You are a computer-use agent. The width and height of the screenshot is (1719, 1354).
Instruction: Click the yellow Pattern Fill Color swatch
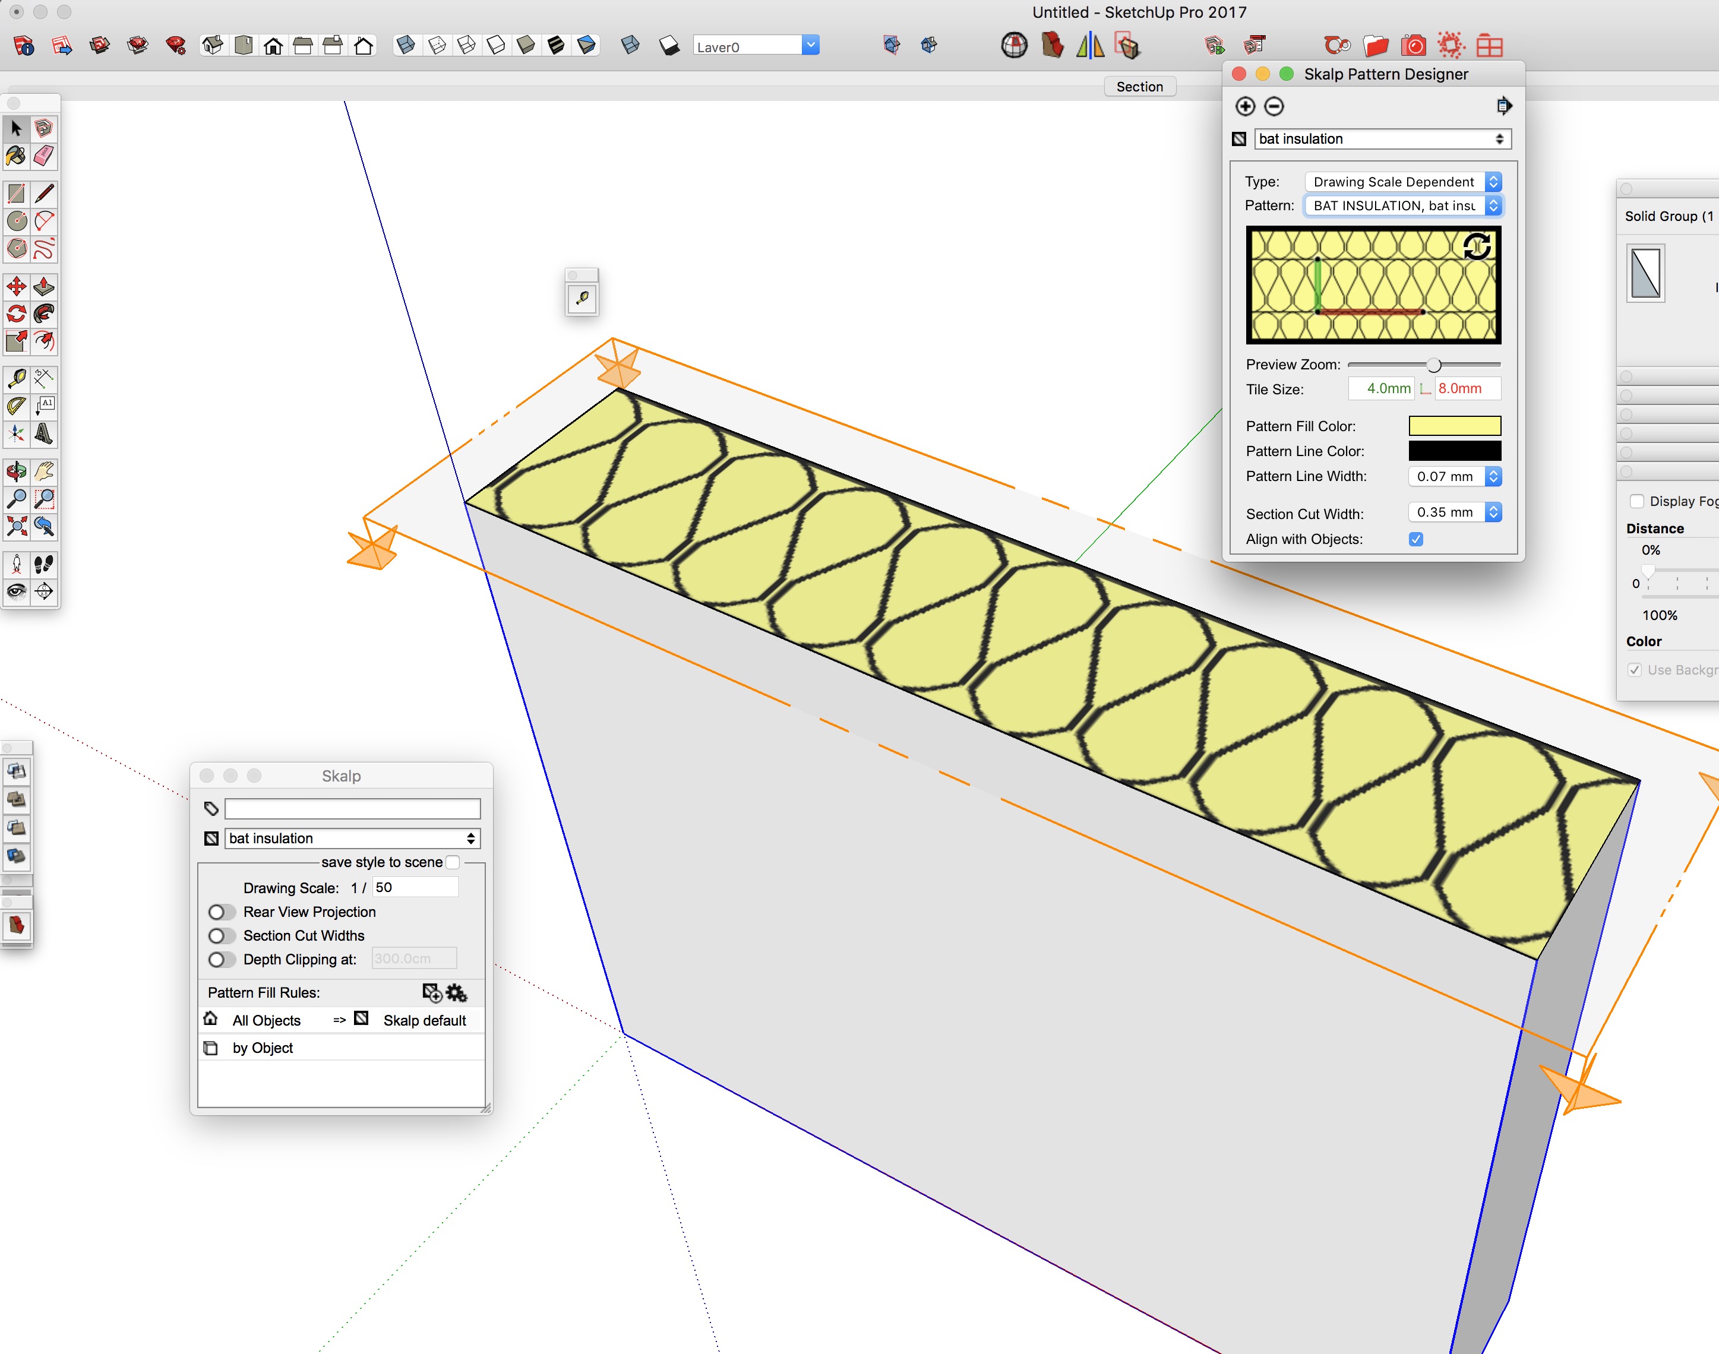1454,426
